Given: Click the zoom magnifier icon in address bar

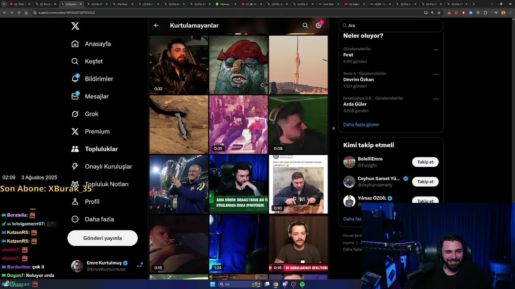Looking at the screenshot, I should [433, 12].
